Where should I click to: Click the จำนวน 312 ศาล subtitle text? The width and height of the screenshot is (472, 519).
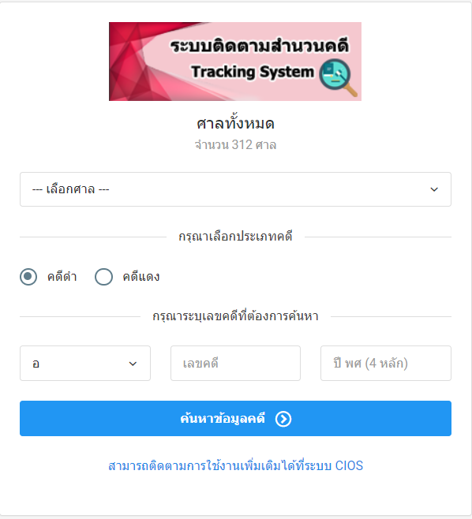click(x=235, y=145)
